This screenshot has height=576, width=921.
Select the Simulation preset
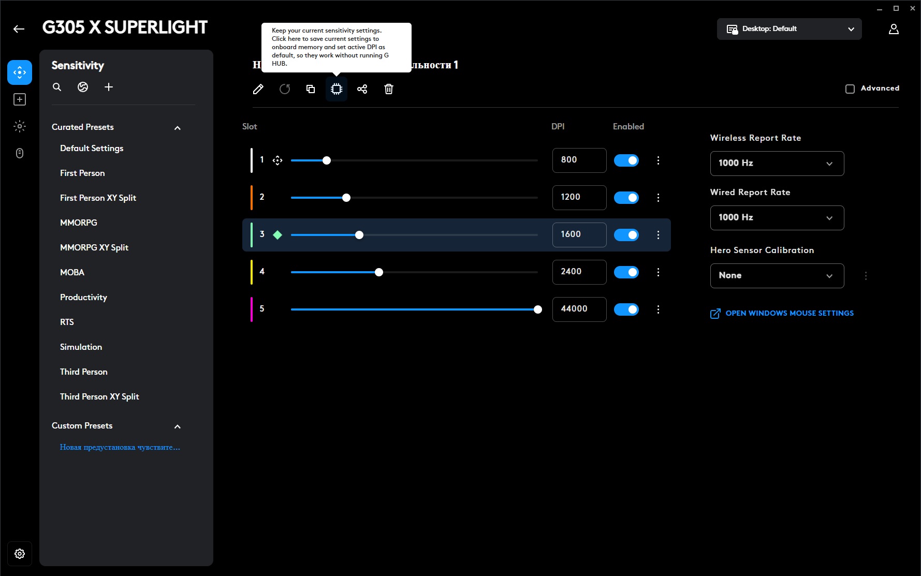81,347
